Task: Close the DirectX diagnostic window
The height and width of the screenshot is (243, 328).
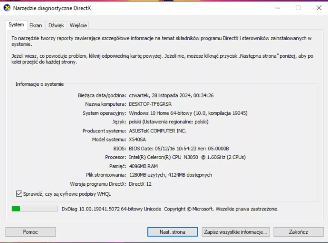Action: click(319, 8)
